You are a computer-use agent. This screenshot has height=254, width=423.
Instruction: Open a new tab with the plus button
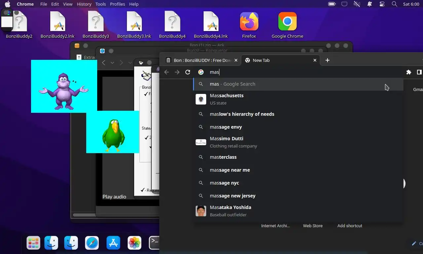[x=327, y=60]
